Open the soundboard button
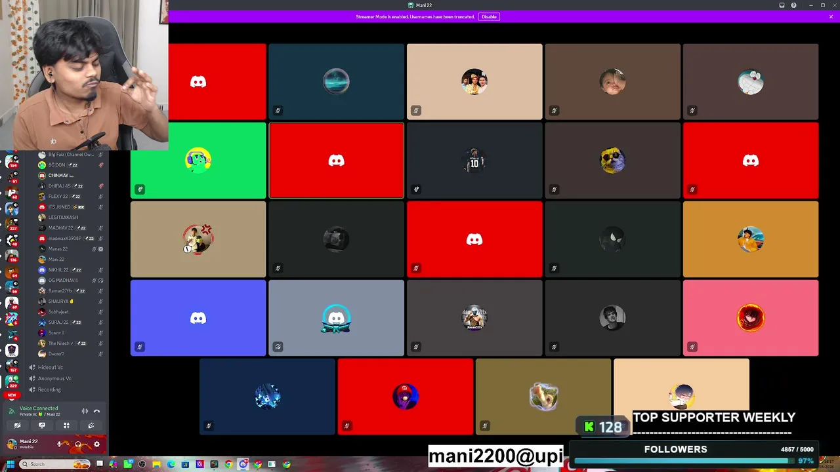Screen dimensions: 840x472 click(x=91, y=425)
